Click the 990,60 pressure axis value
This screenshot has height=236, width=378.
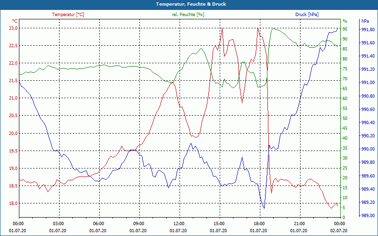point(368,110)
